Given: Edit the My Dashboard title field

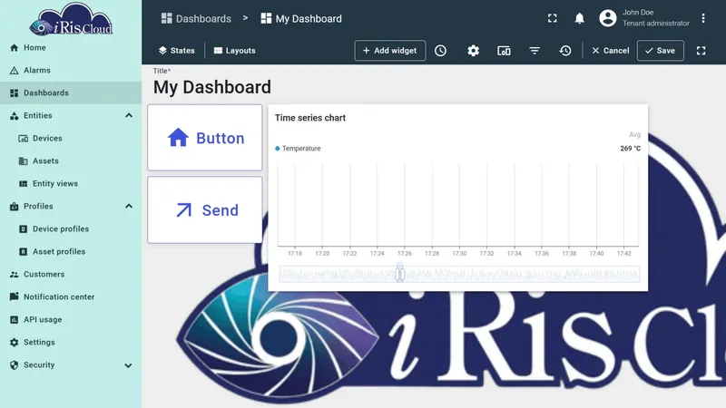Looking at the screenshot, I should (x=212, y=87).
